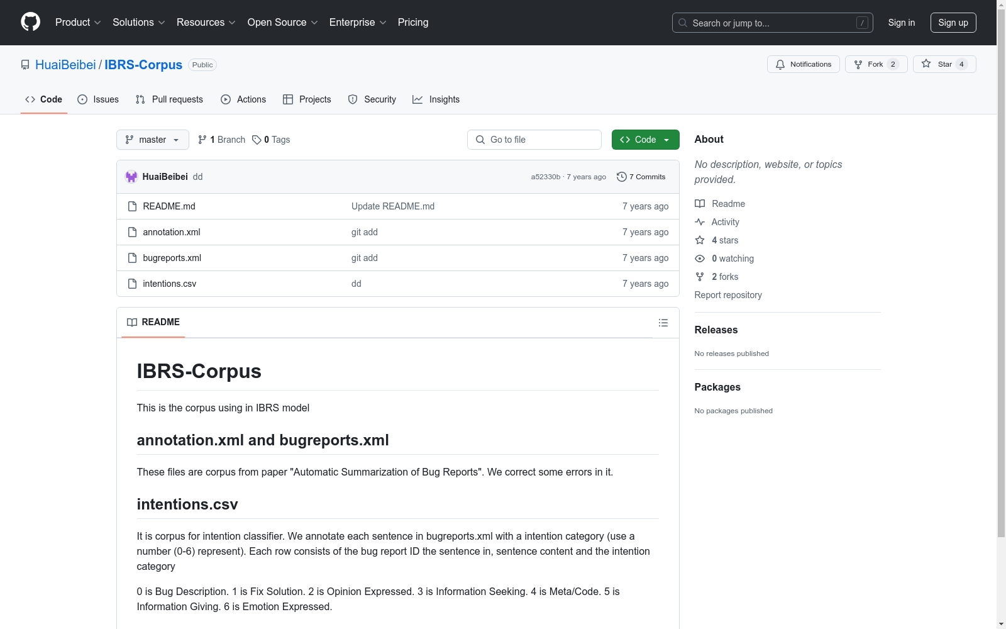This screenshot has width=1006, height=629.
Task: Expand the Enterprise menu
Action: (358, 23)
